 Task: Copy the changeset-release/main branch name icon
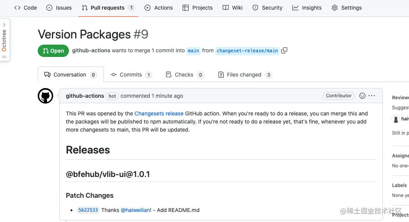[284, 50]
